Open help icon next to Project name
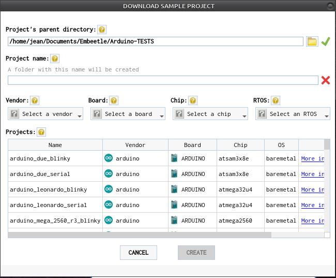This screenshot has height=278, width=336. click(55, 58)
